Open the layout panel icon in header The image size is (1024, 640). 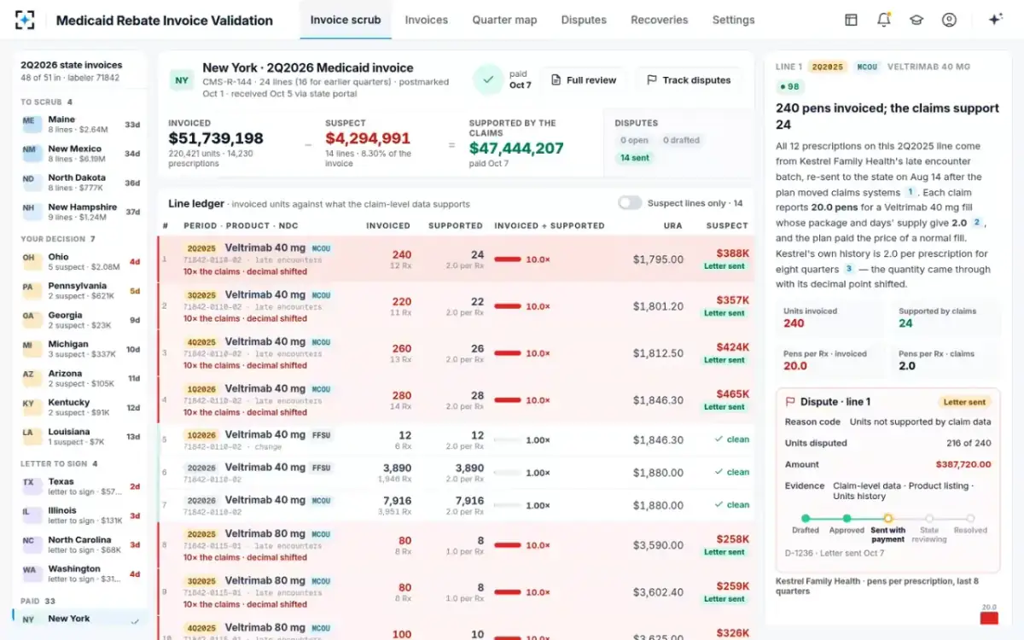tap(851, 20)
